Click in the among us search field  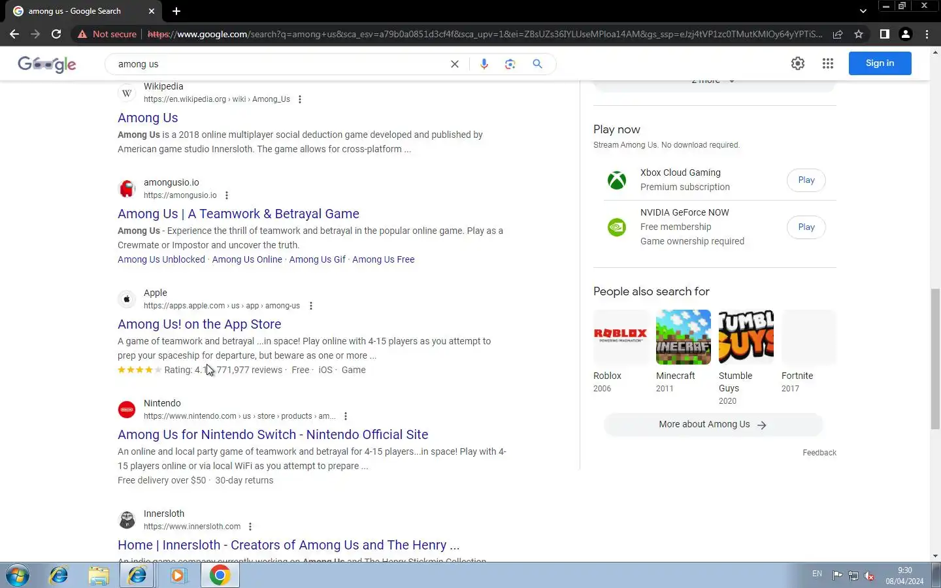(x=281, y=64)
